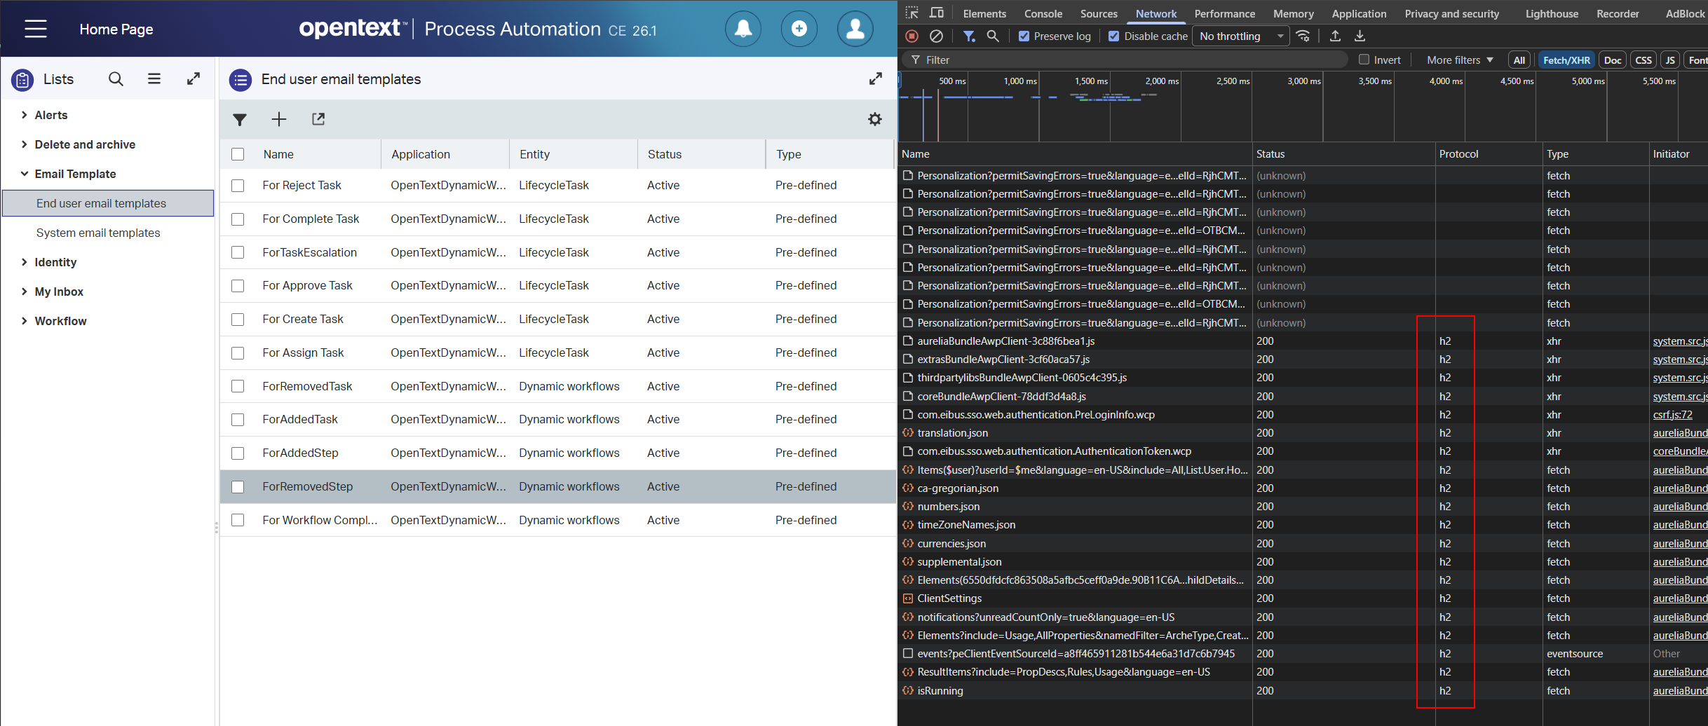The width and height of the screenshot is (1708, 726).
Task: Click the search icon in Lists panel
Action: tap(116, 79)
